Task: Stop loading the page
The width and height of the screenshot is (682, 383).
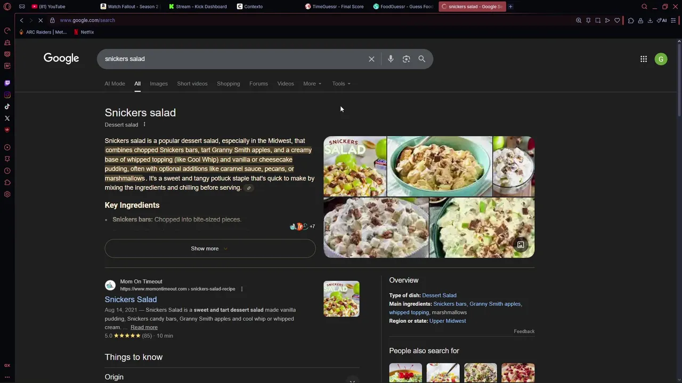Action: [41, 20]
